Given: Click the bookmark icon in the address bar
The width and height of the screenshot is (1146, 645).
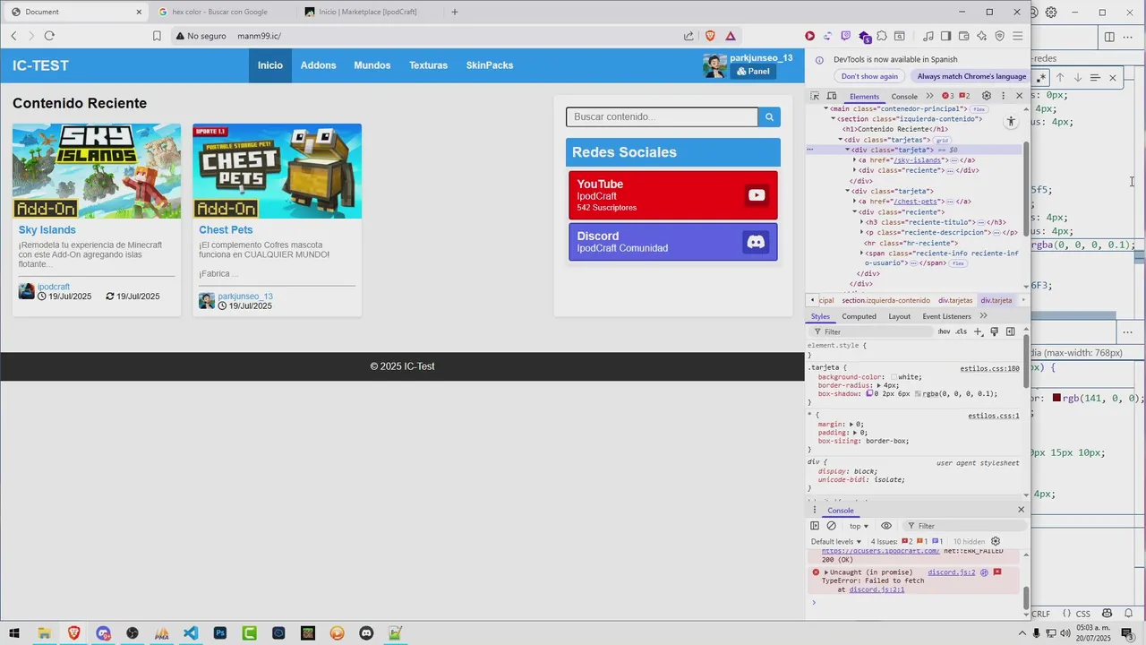Looking at the screenshot, I should point(157,36).
